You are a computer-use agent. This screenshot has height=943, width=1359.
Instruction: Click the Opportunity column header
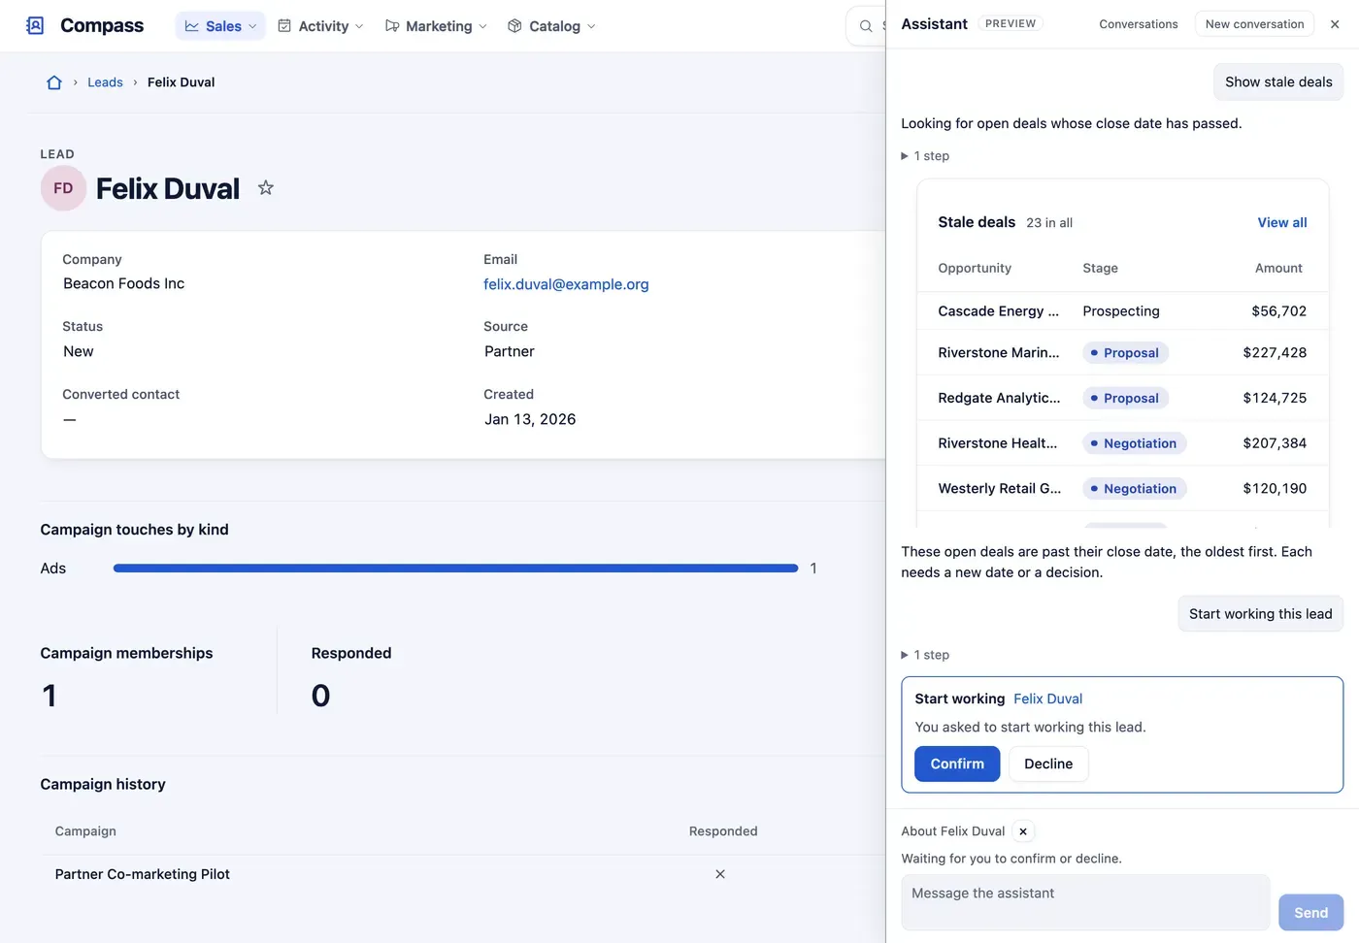pyautogui.click(x=975, y=269)
